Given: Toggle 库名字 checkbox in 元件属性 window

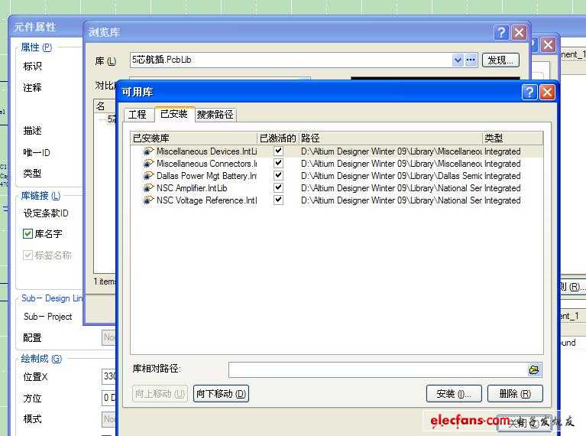Looking at the screenshot, I should [x=28, y=234].
